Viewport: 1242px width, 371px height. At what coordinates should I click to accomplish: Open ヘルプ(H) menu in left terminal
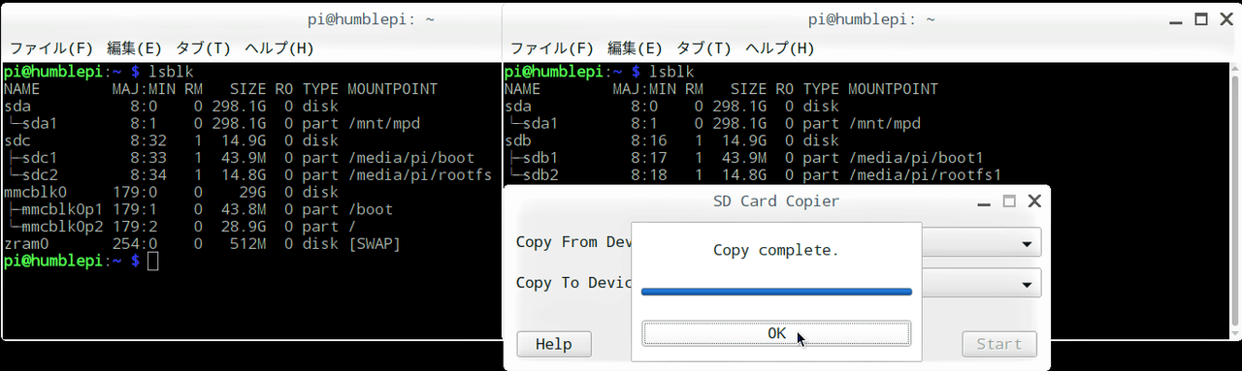pos(279,47)
